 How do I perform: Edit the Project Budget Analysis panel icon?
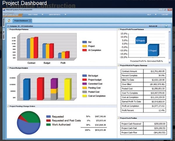pos(8,68)
